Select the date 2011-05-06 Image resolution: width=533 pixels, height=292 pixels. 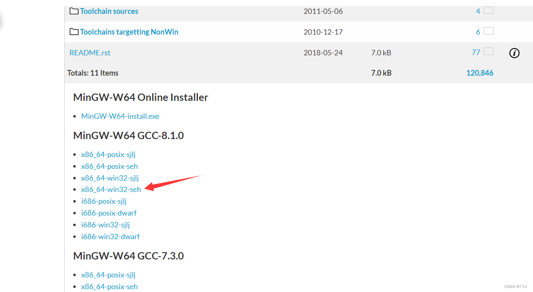coord(323,11)
